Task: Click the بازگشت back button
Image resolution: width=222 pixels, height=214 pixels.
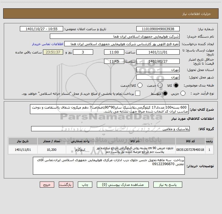Action: coord(66,185)
